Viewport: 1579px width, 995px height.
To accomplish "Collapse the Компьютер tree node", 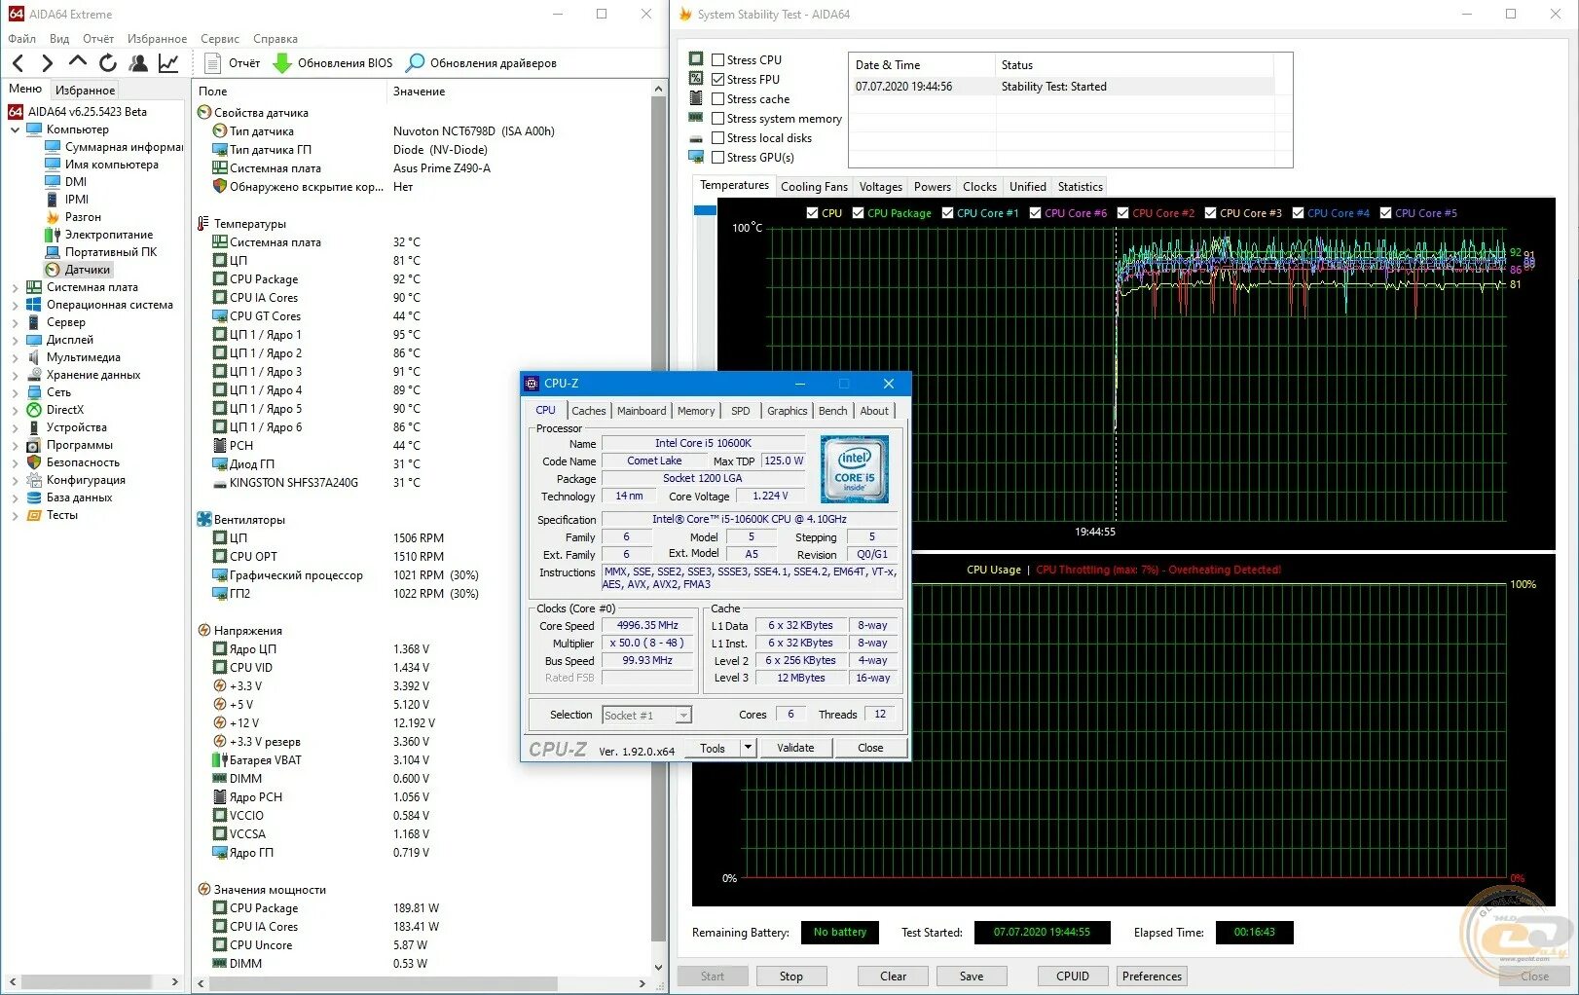I will click(x=15, y=129).
